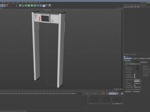Click the Scale Project button

(132, 64)
